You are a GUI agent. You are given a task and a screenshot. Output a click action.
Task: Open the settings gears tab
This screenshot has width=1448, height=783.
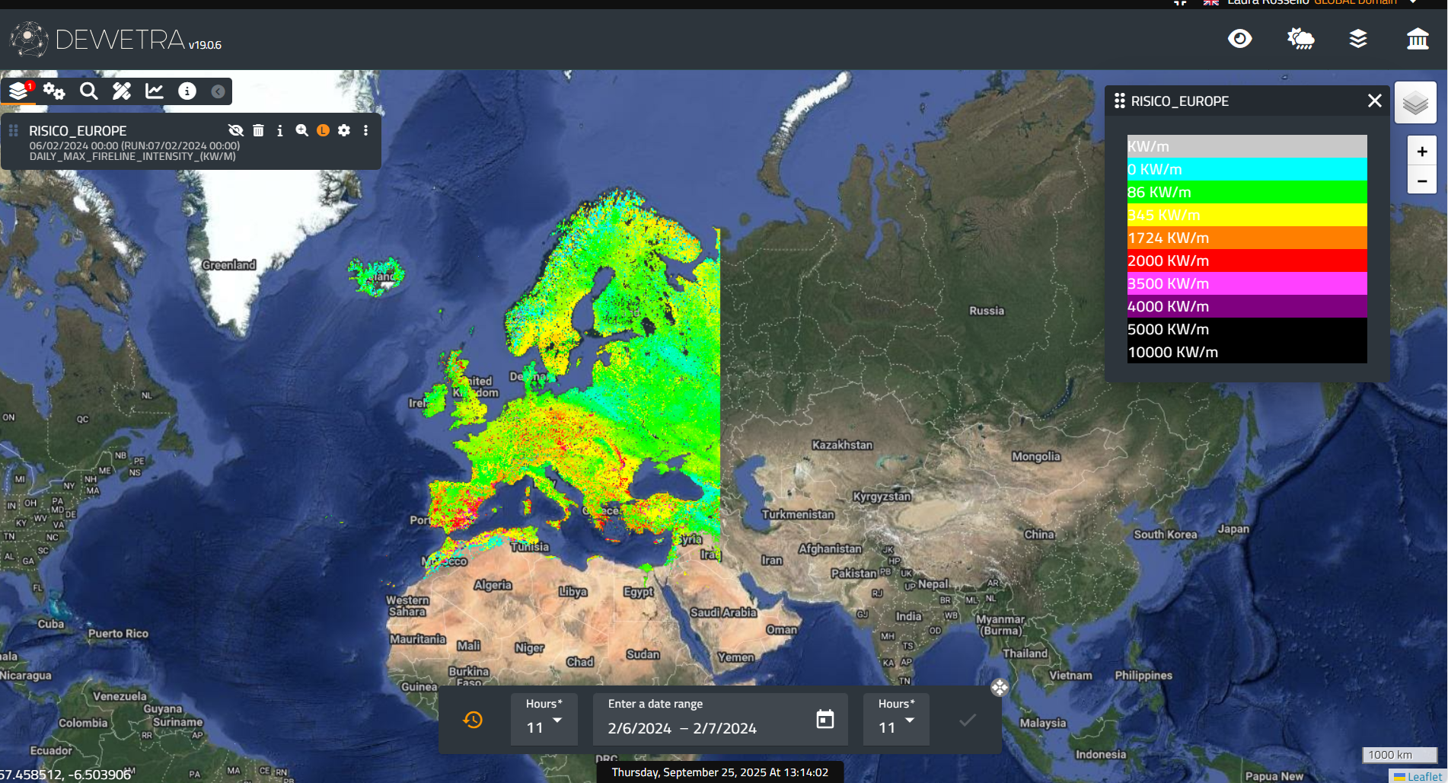click(54, 91)
